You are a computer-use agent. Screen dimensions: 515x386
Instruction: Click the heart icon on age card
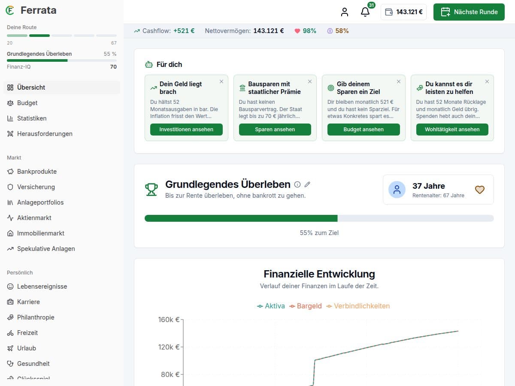click(x=479, y=190)
